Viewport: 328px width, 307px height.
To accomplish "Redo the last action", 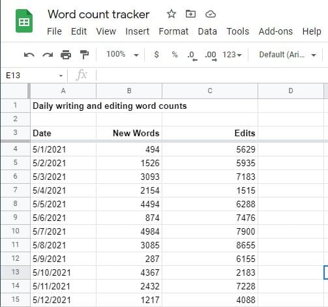I will pos(48,55).
